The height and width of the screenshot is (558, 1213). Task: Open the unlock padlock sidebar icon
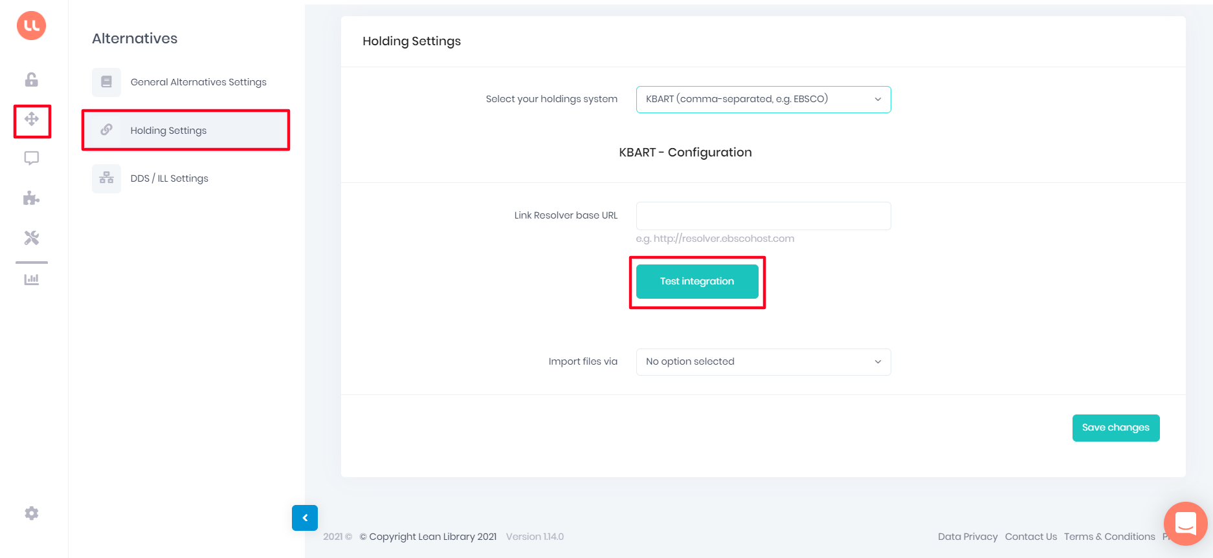coord(31,80)
